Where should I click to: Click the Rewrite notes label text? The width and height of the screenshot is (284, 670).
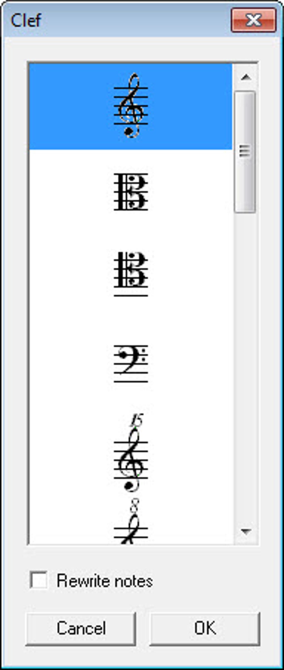pyautogui.click(x=105, y=581)
